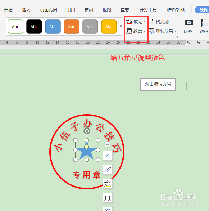The height and width of the screenshot is (211, 209).
Task: Collapse floating toolbar with minus button
Action: [x=108, y=144]
